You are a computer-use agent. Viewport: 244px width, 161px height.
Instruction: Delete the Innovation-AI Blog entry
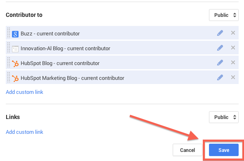click(233, 47)
